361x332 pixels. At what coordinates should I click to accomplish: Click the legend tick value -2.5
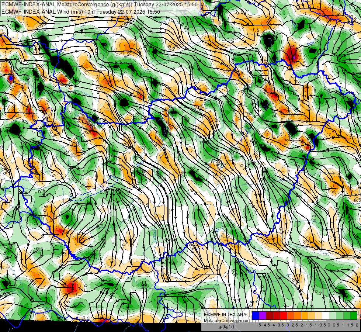(294, 325)
